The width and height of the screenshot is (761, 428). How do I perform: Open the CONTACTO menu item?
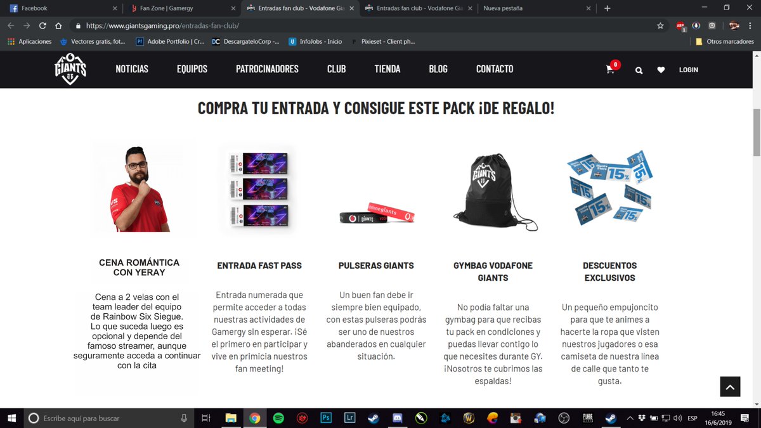pyautogui.click(x=495, y=69)
